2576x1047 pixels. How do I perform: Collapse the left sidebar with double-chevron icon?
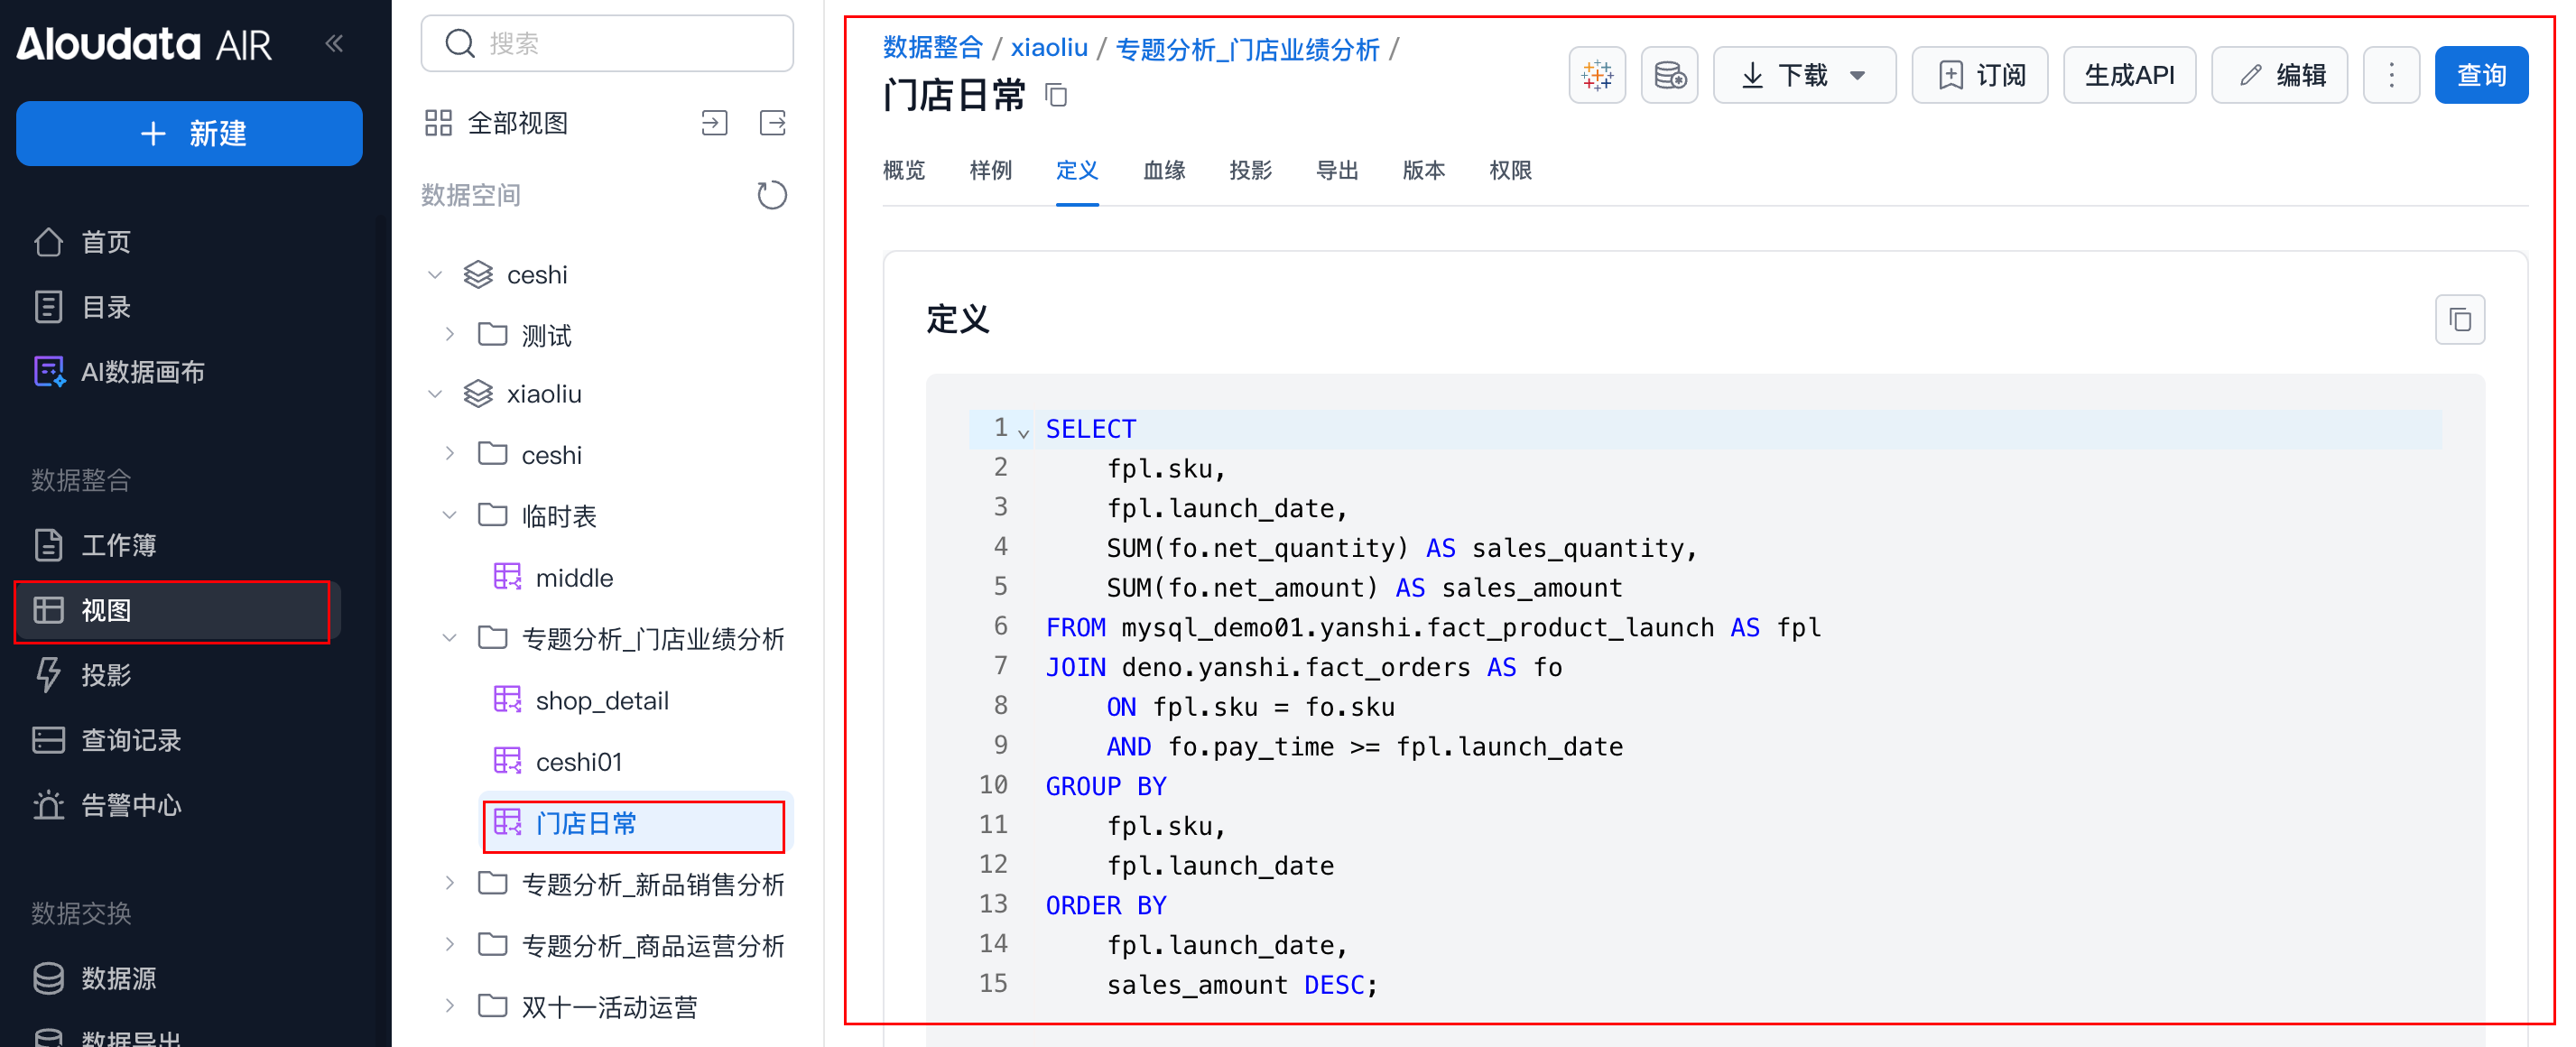pyautogui.click(x=334, y=43)
